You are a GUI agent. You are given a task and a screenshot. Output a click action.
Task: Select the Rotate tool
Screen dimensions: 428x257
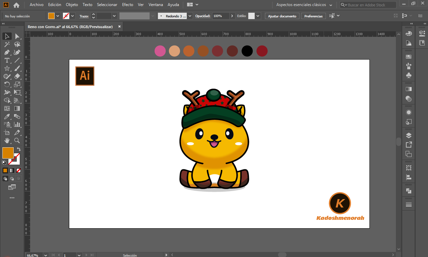point(7,84)
